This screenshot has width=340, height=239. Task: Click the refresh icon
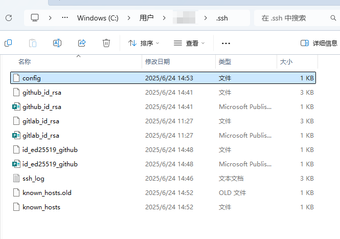pyautogui.click(x=9, y=18)
